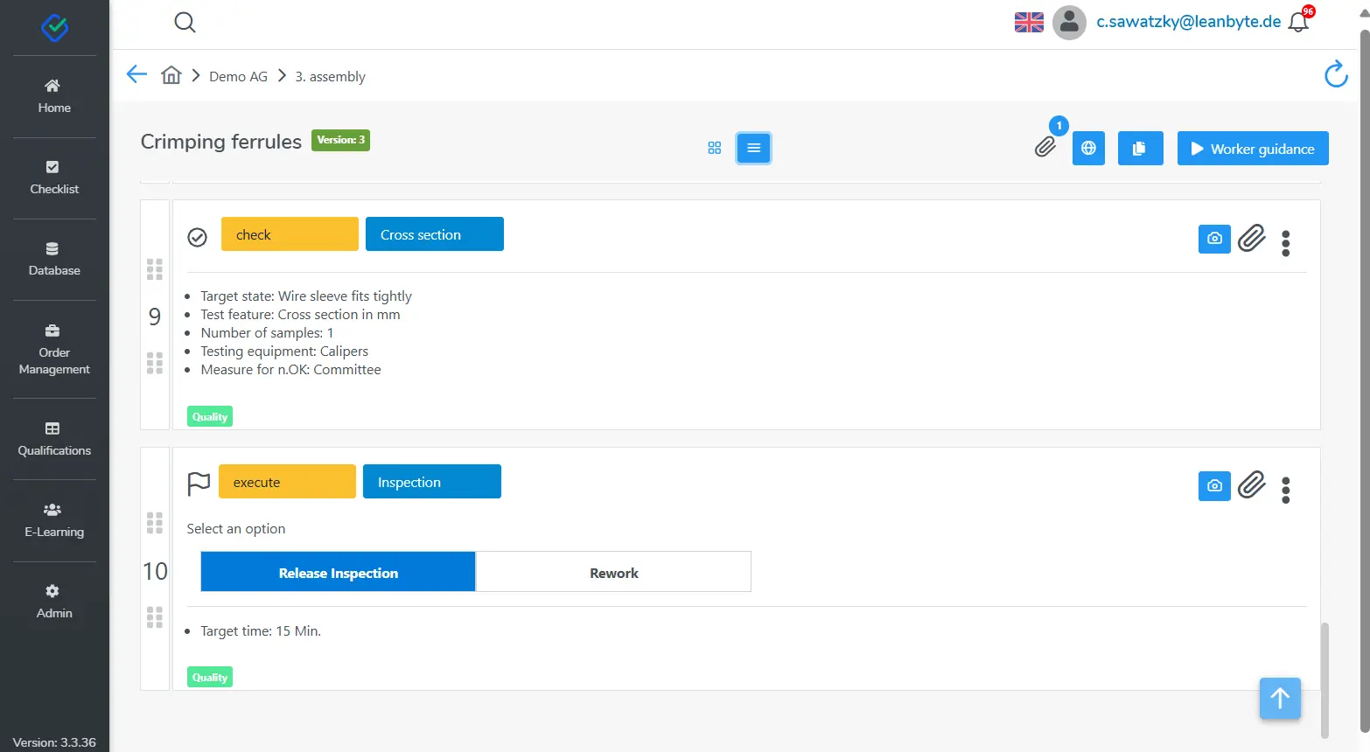Open the language flag selector

[x=1029, y=23]
